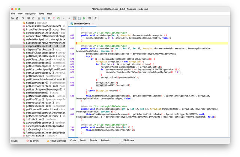Open the Tools menu

click(x=41, y=13)
